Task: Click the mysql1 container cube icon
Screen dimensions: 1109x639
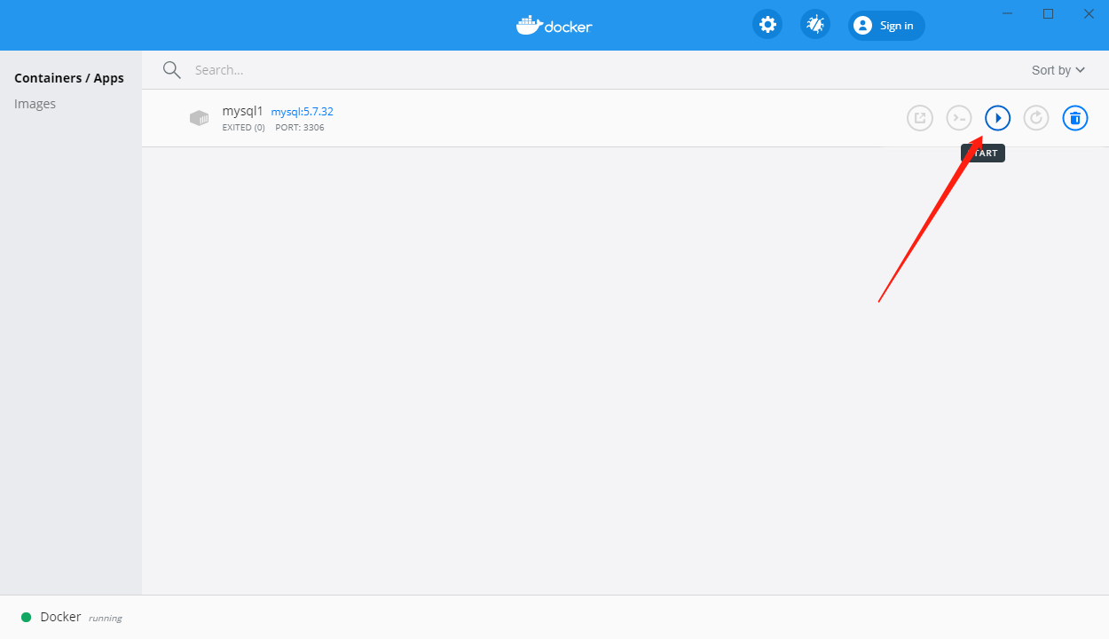Action: [199, 118]
